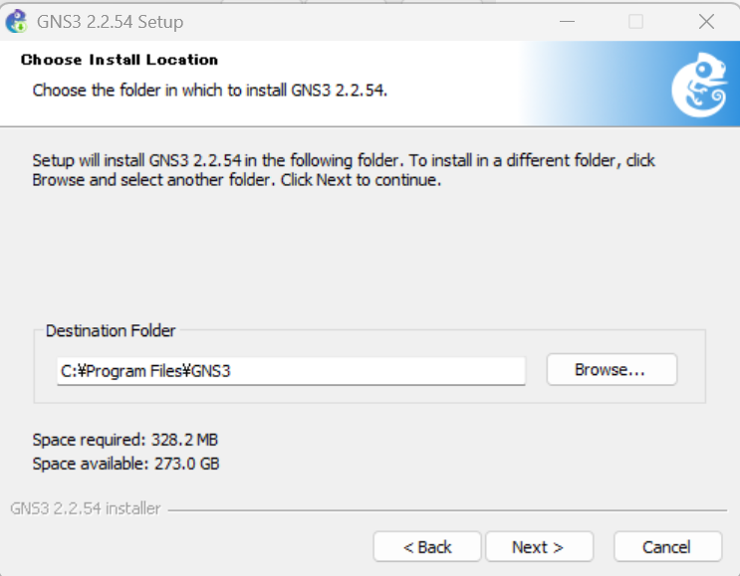Screen dimensions: 740x576
Task: Cancel the GNS3 installation
Action: [666, 547]
